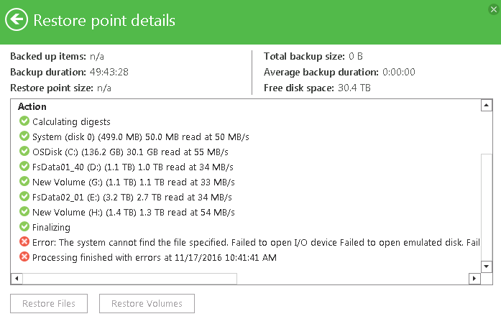
Task: Click green check icon beside New Volume (G:)
Action: click(24, 181)
